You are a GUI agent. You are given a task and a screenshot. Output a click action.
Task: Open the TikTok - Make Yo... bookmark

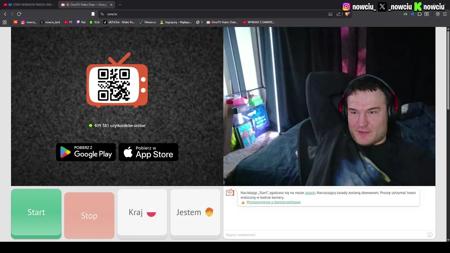(119, 22)
